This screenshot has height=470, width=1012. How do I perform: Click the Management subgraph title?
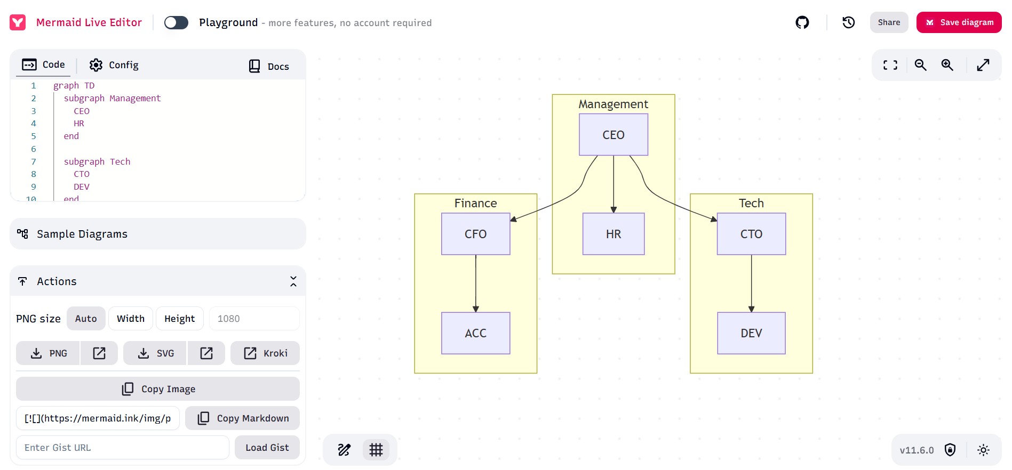coord(613,104)
